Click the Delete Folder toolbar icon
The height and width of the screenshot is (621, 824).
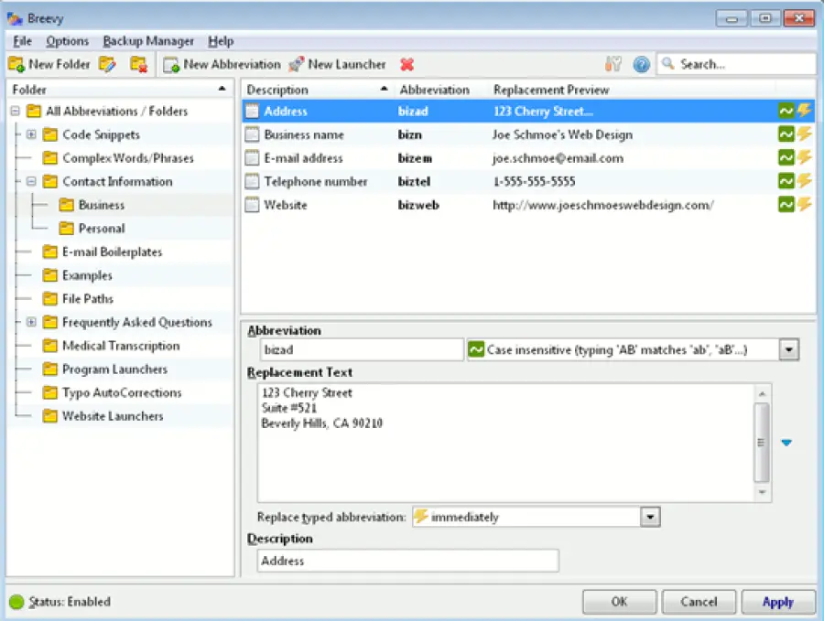137,64
